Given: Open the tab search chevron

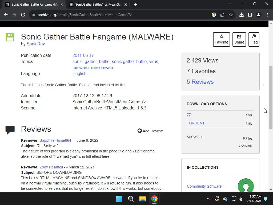Looking at the screenshot, I should tap(230, 4).
